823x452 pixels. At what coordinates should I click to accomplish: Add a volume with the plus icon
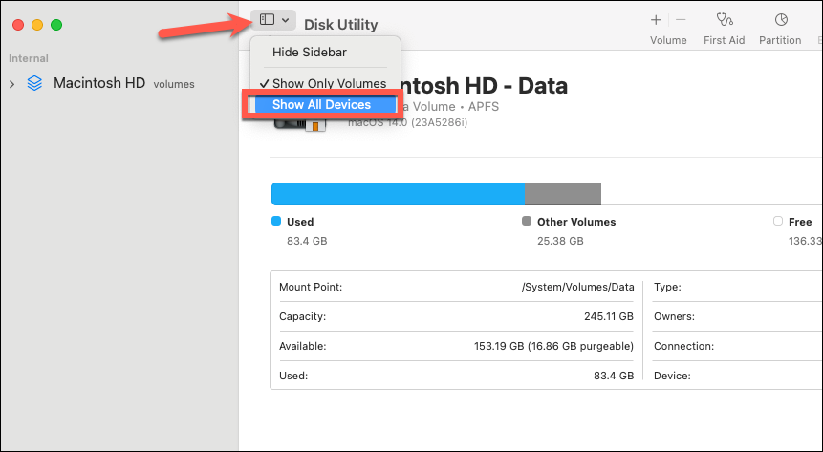[x=656, y=20]
